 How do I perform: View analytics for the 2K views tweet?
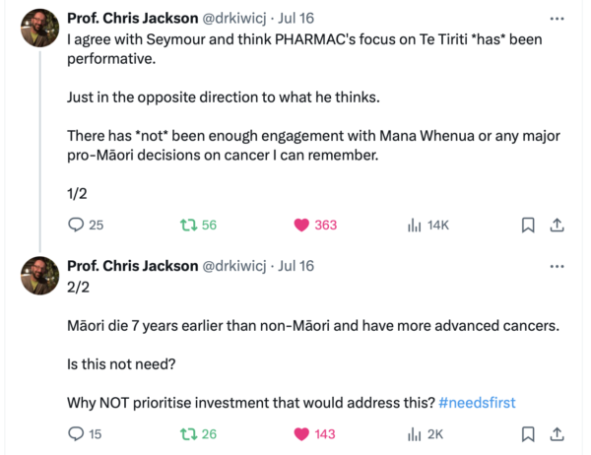pyautogui.click(x=415, y=433)
